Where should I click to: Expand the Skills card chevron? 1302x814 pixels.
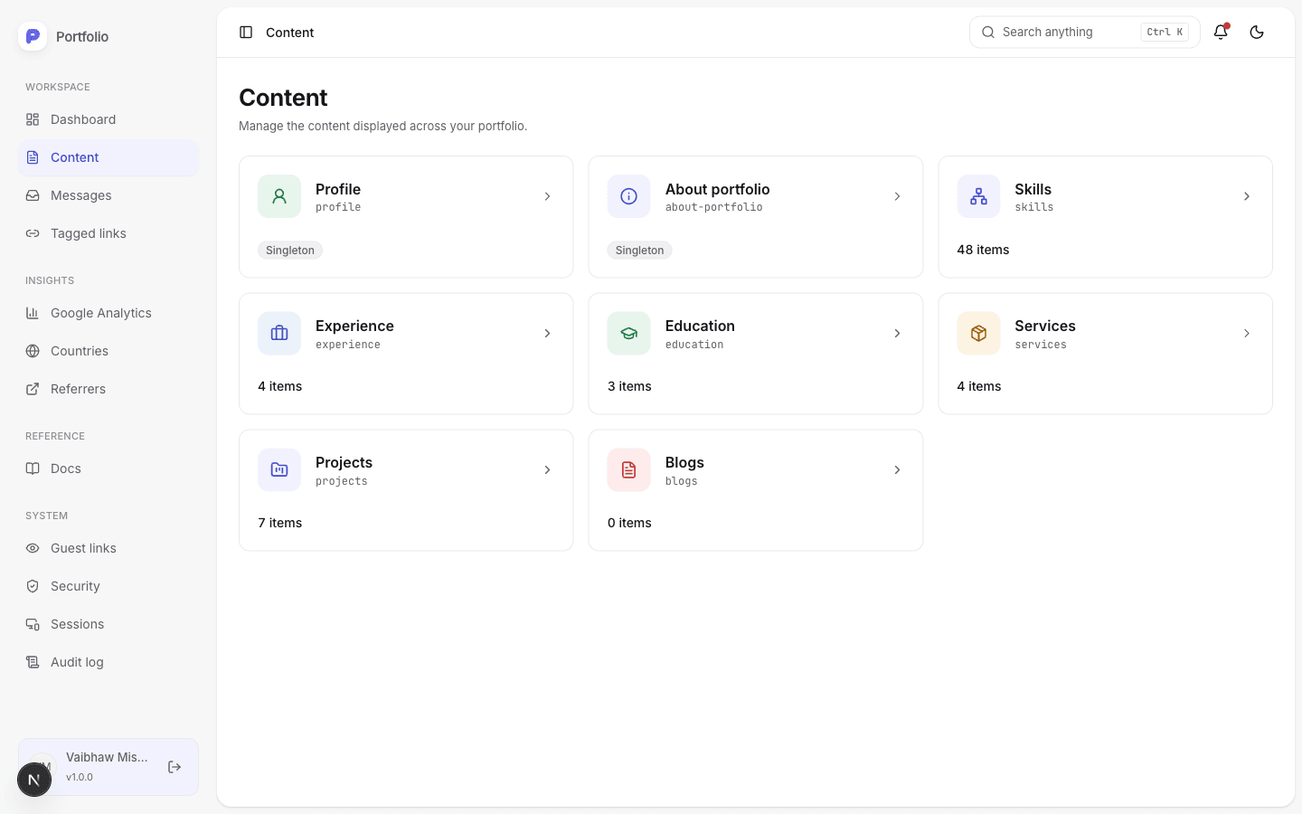1247,196
